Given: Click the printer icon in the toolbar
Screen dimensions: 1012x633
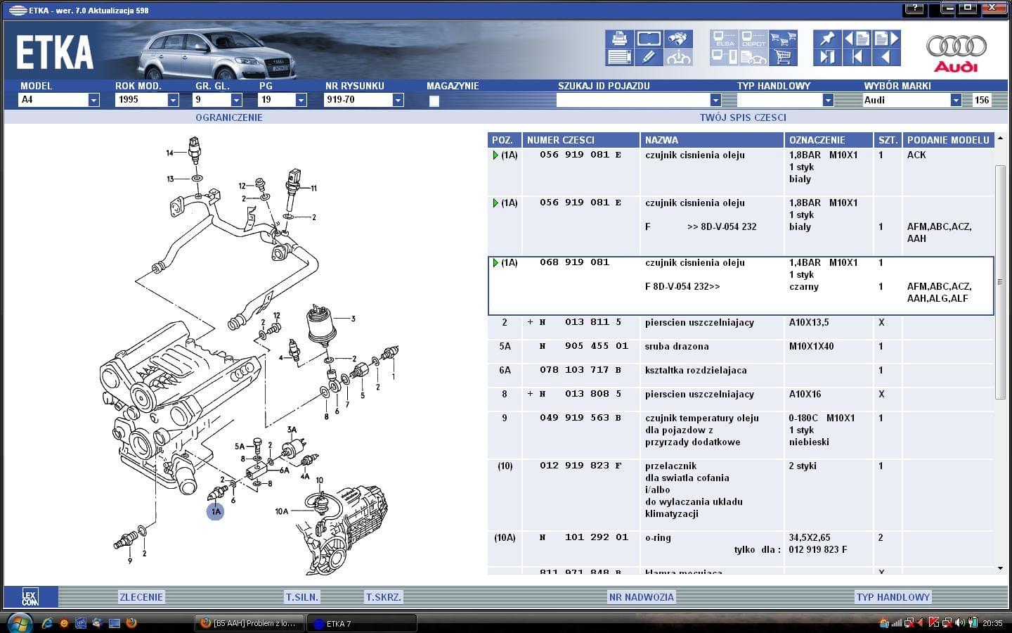Looking at the screenshot, I should tap(619, 38).
